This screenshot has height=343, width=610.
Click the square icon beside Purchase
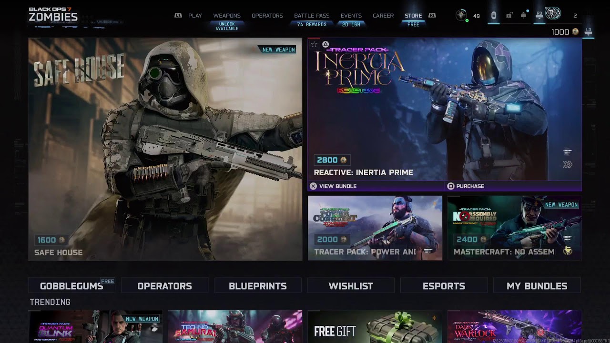tap(451, 186)
